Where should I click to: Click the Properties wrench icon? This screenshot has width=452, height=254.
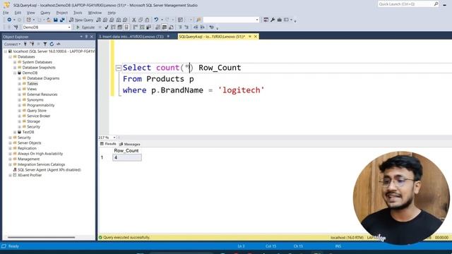[x=273, y=20]
